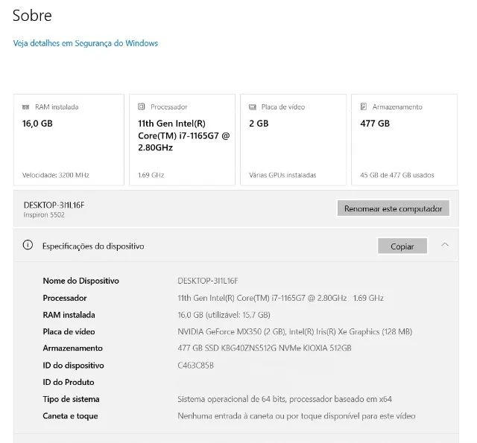
Task: Open Veja detalhes em Segurança do Windows link
Action: point(86,43)
